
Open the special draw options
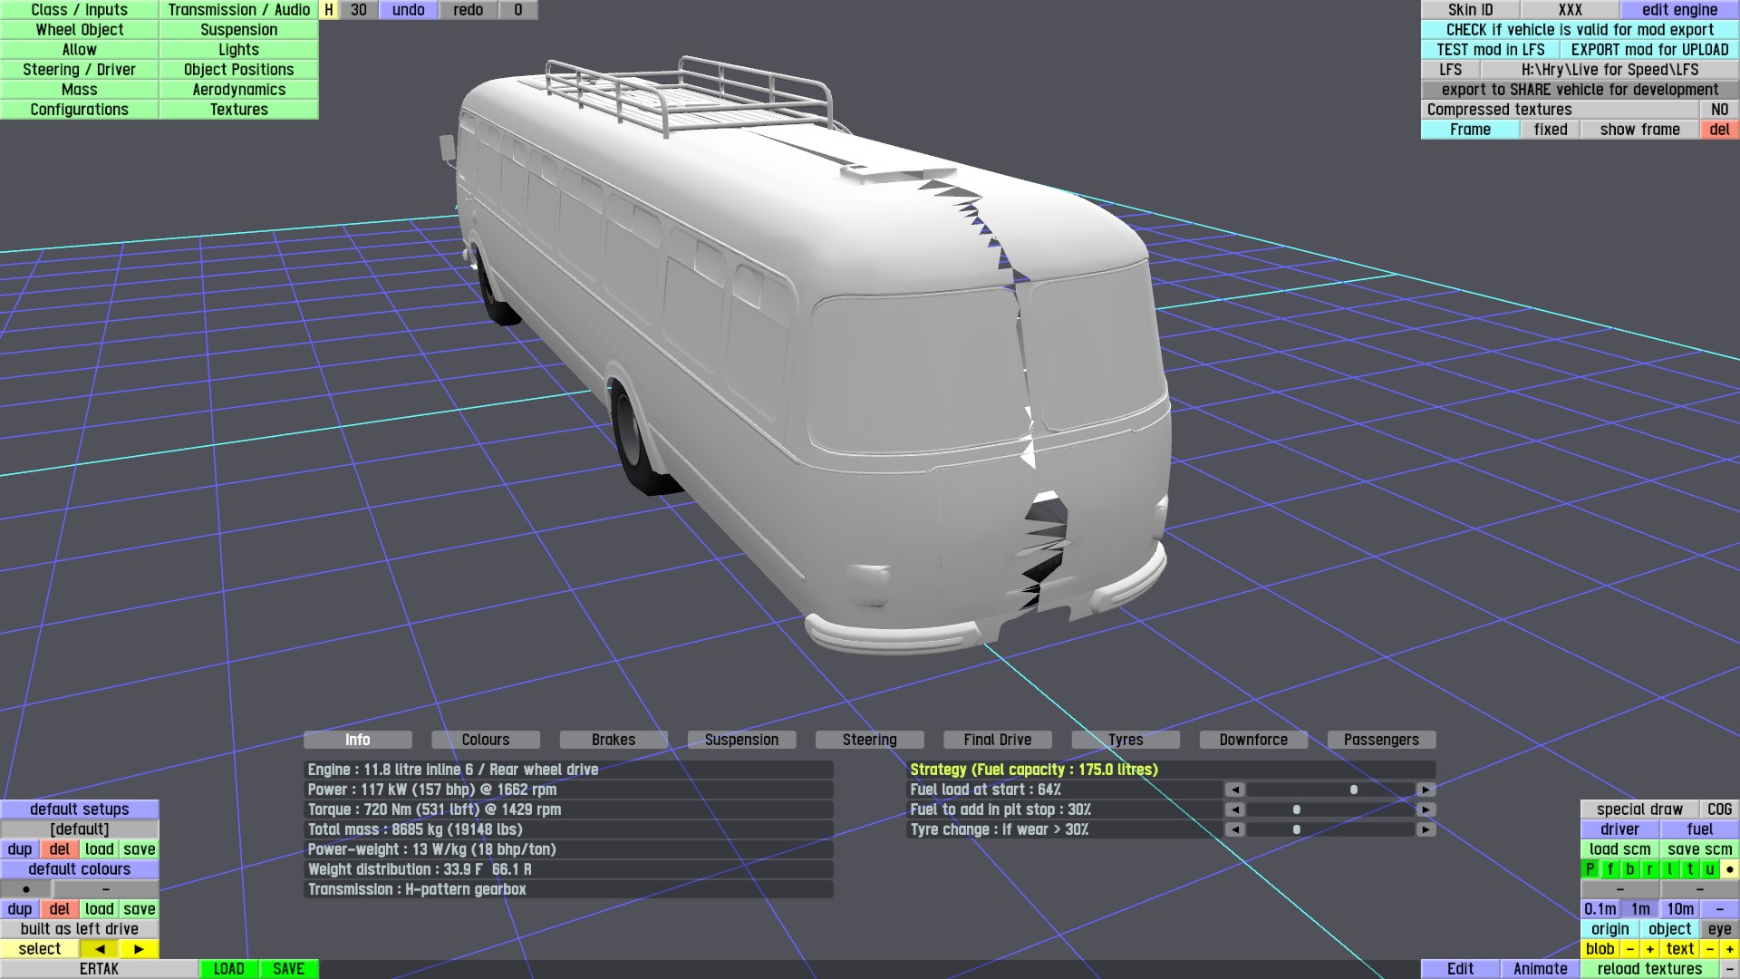pyautogui.click(x=1639, y=809)
